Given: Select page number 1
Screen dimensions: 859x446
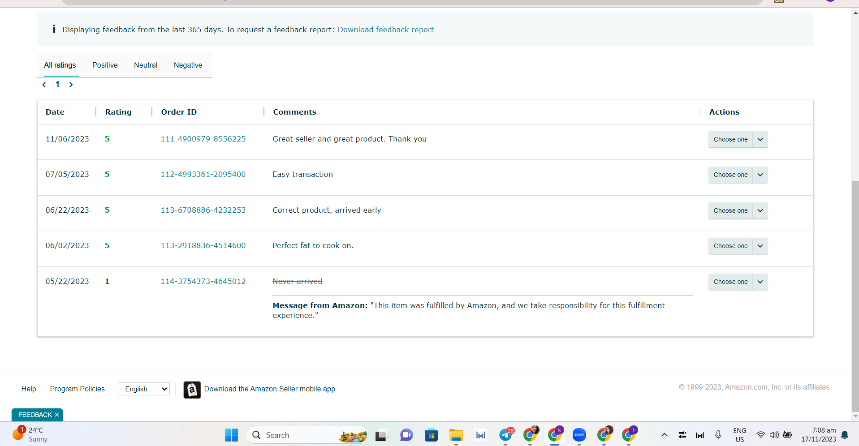Looking at the screenshot, I should click(57, 84).
